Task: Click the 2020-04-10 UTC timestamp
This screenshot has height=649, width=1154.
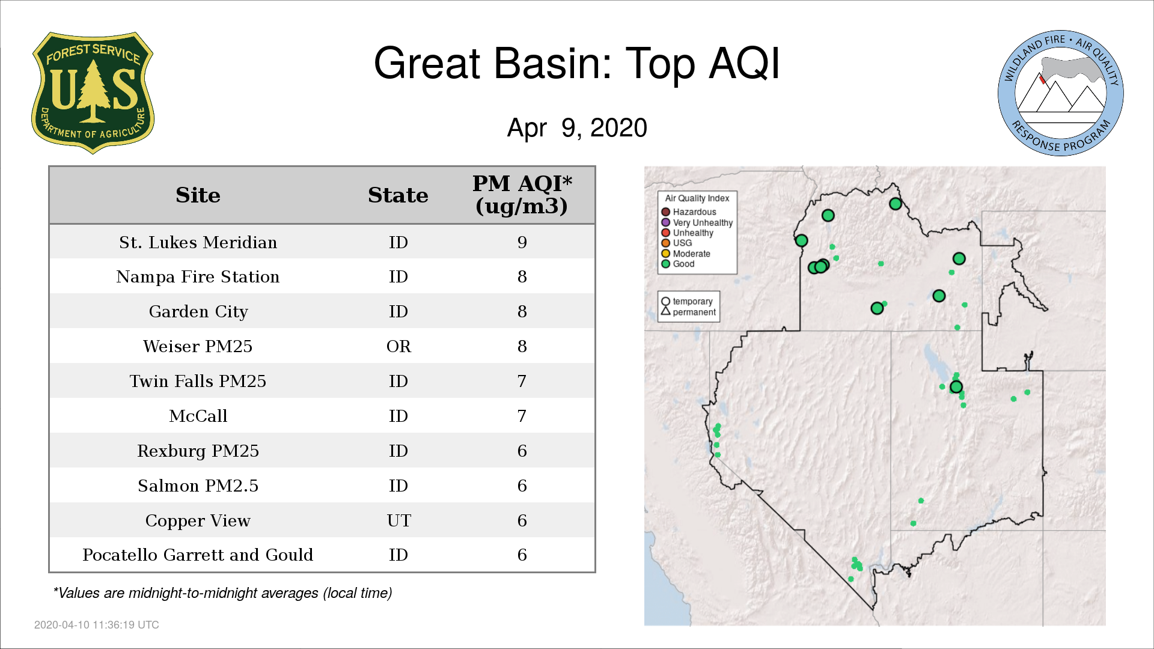Action: [96, 625]
